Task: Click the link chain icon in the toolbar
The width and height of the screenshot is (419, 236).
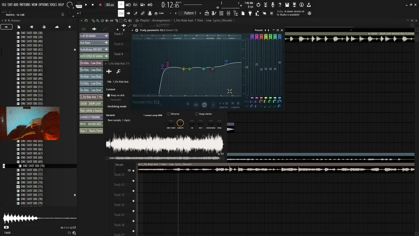Action: pyautogui.click(x=143, y=13)
